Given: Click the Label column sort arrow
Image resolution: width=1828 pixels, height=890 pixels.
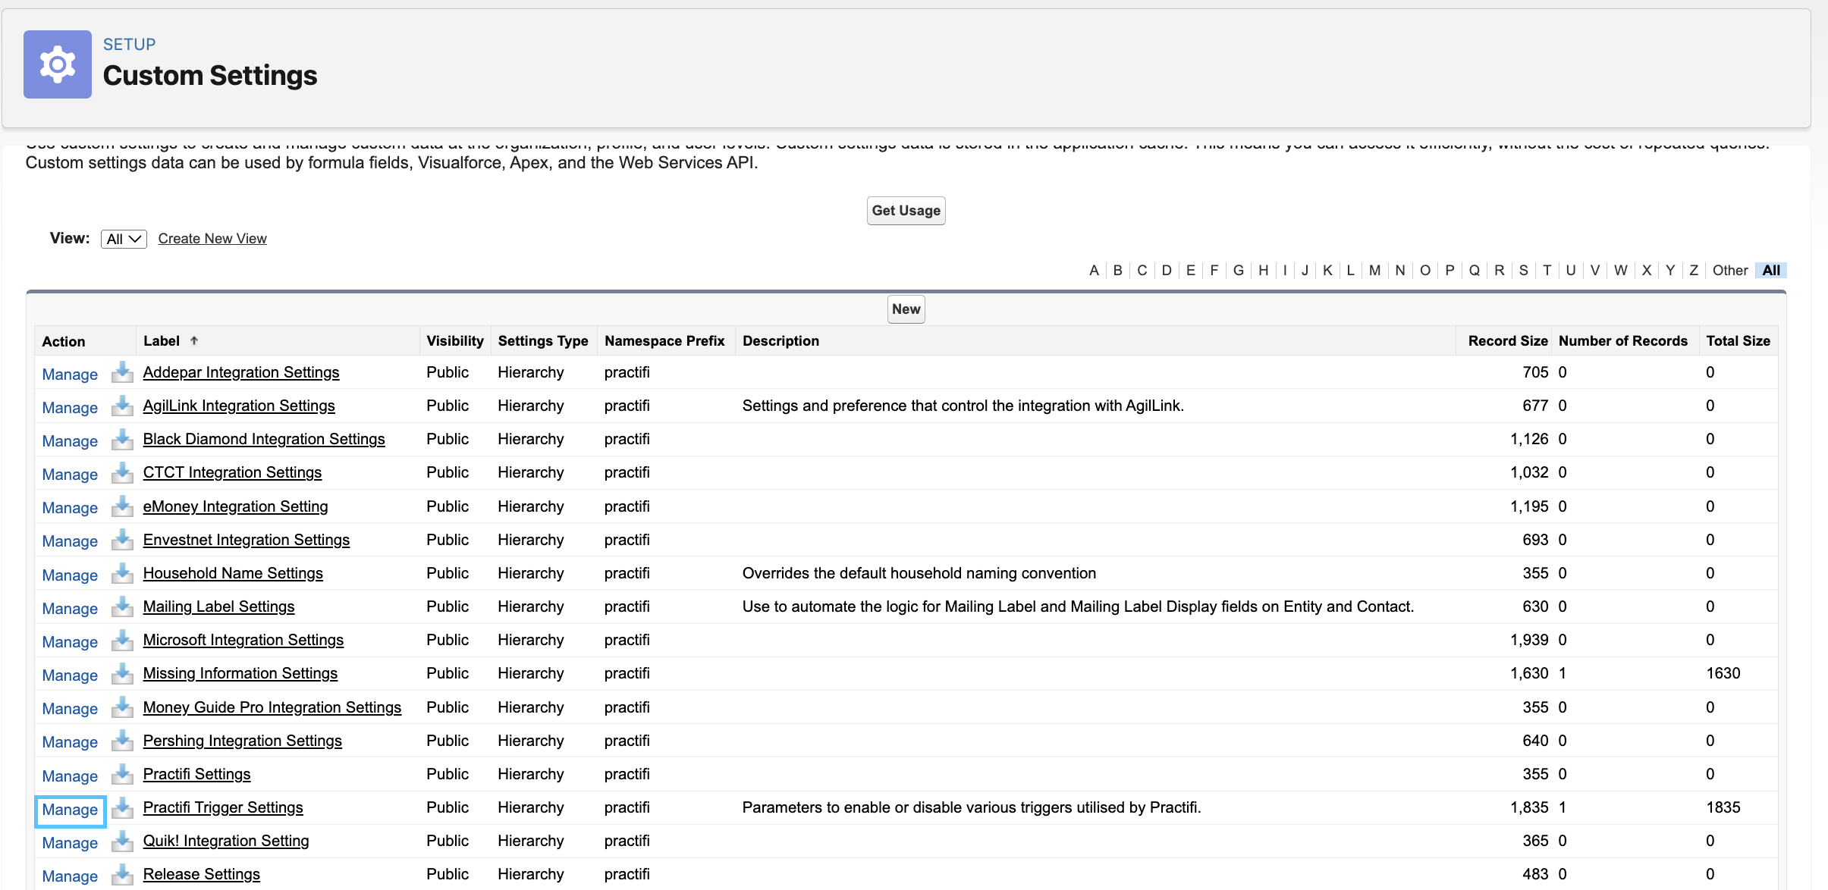Looking at the screenshot, I should point(194,340).
